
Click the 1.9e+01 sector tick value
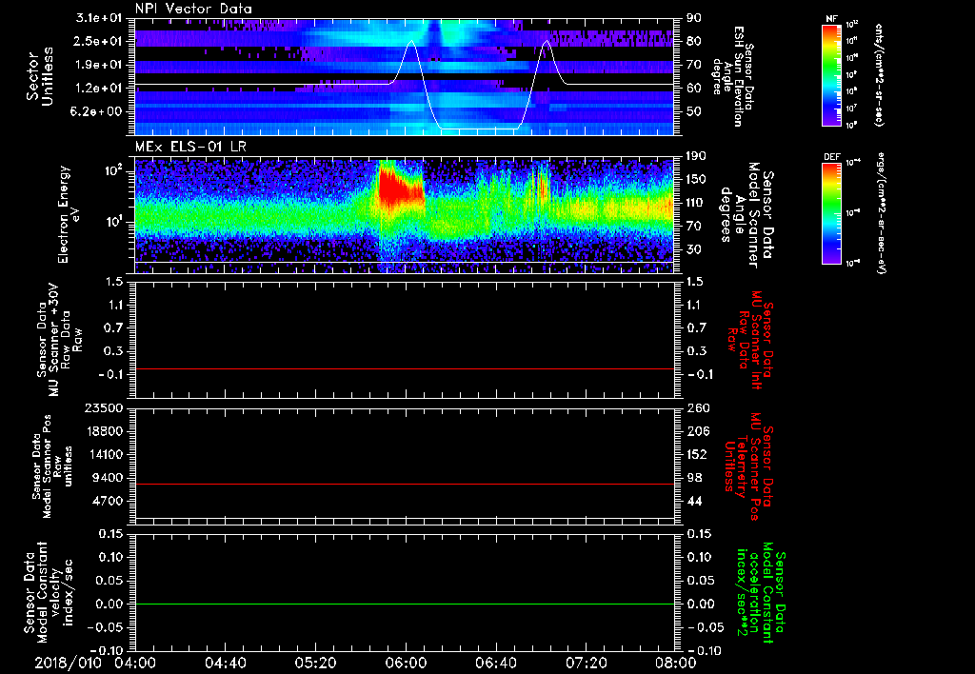99,65
